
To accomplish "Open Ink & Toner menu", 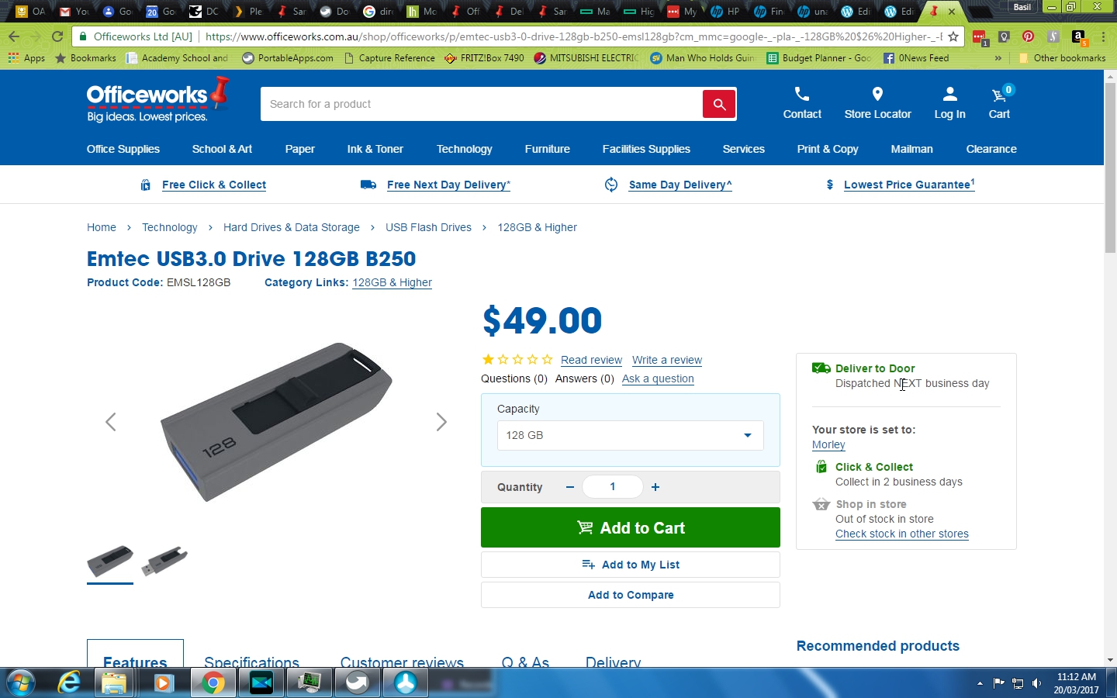I will click(x=375, y=149).
